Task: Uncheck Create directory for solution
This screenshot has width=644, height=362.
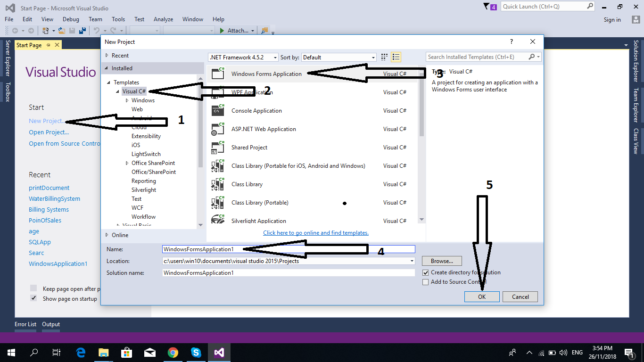Action: point(426,272)
